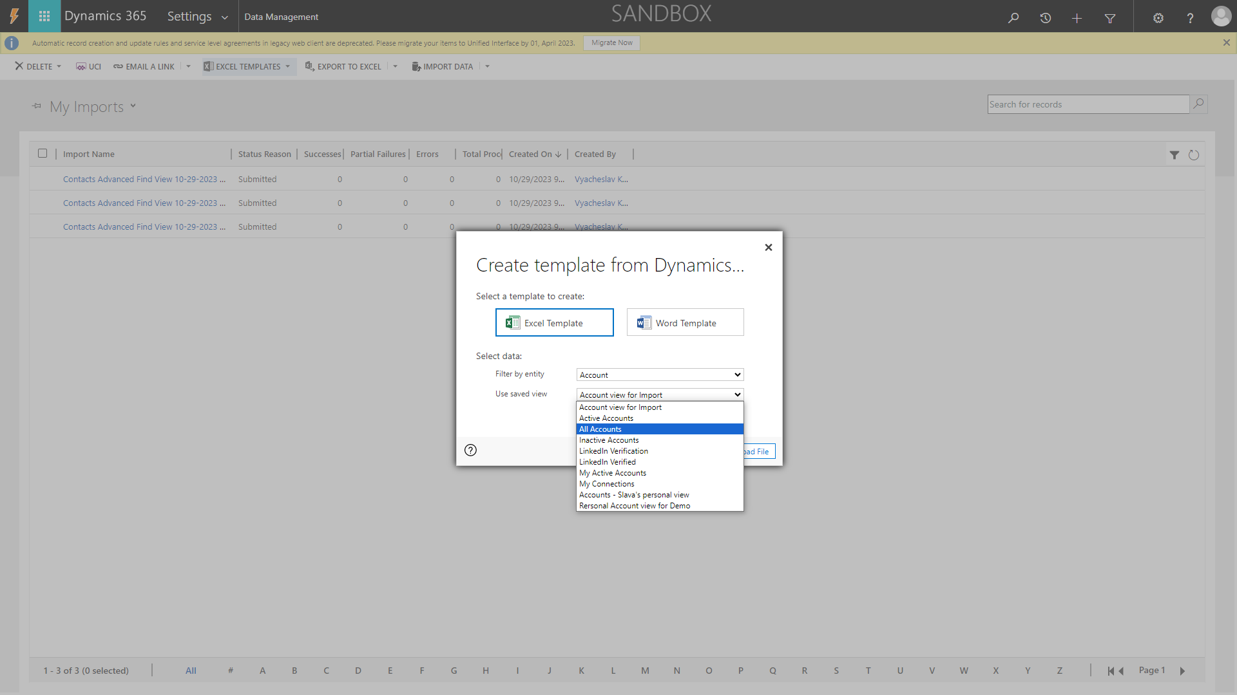
Task: Expand Export to Excel dropdown arrow
Action: 395,66
